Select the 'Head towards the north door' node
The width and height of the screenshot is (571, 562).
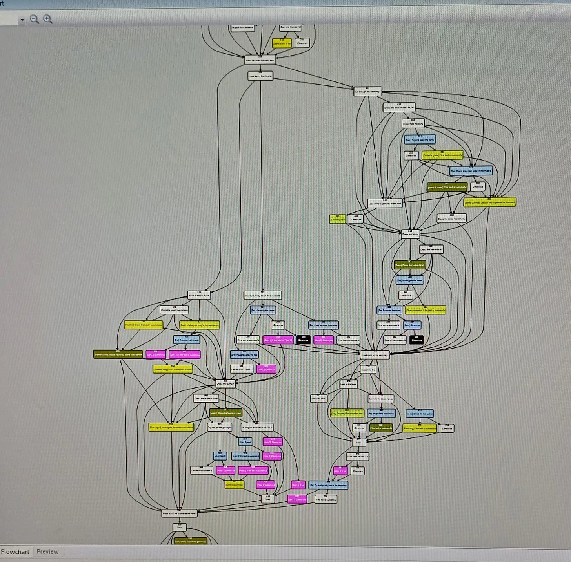point(260,60)
